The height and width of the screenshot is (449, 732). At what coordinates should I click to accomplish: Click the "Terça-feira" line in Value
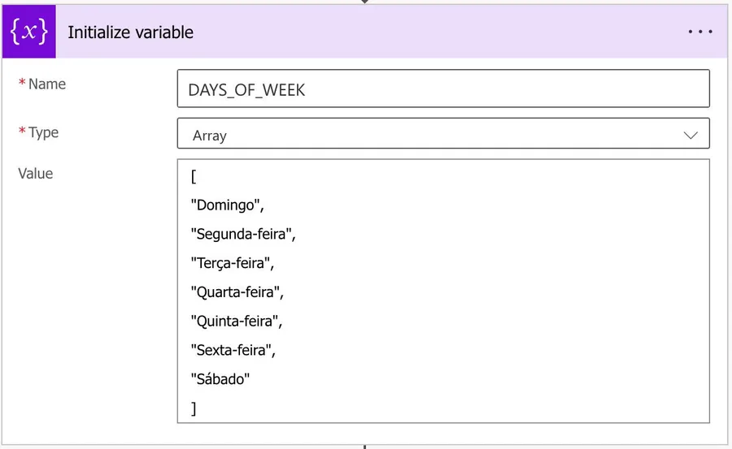click(233, 263)
